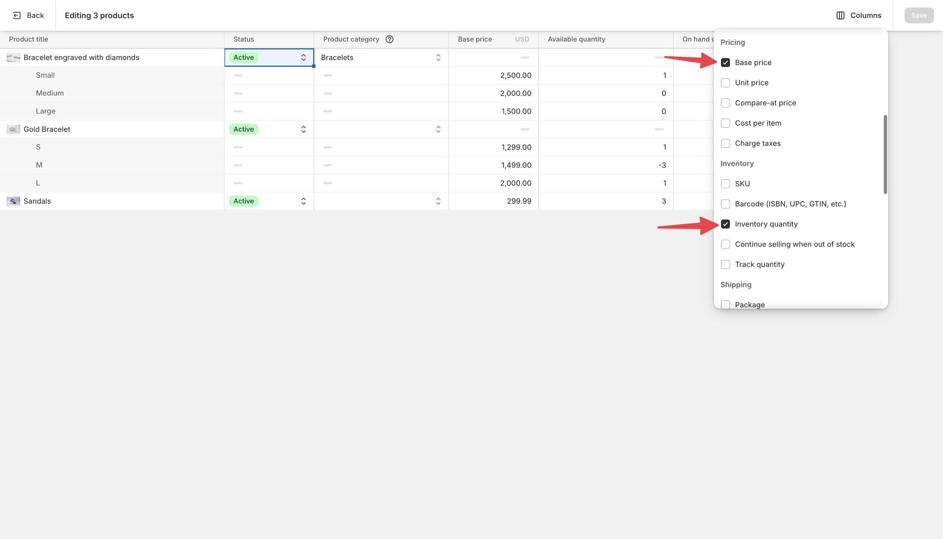Screen dimensions: 943x539
Task: Check Continue selling when out of stock
Action: [x=725, y=244]
